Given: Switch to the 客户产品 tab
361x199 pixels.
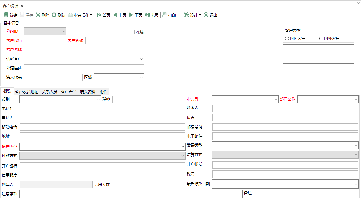Looking at the screenshot, I should click(69, 92).
